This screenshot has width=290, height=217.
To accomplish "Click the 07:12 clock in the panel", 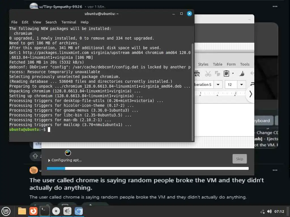I will [279, 211].
